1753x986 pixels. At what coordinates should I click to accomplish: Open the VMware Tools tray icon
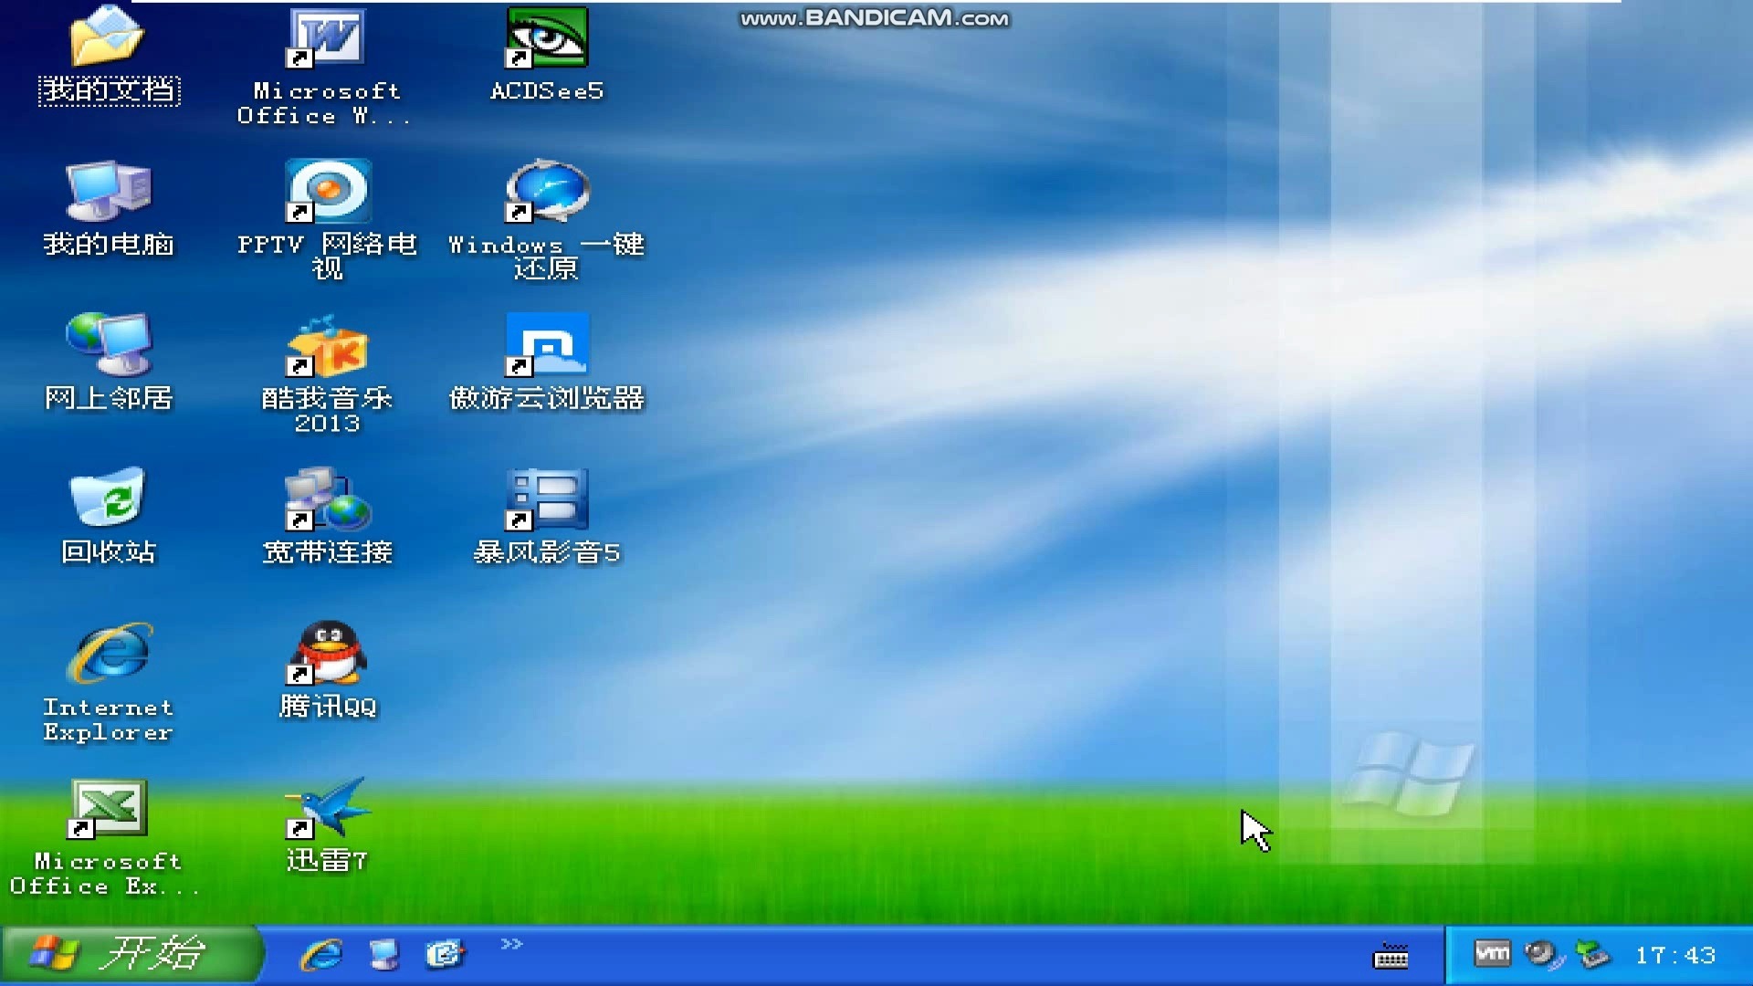[1494, 954]
